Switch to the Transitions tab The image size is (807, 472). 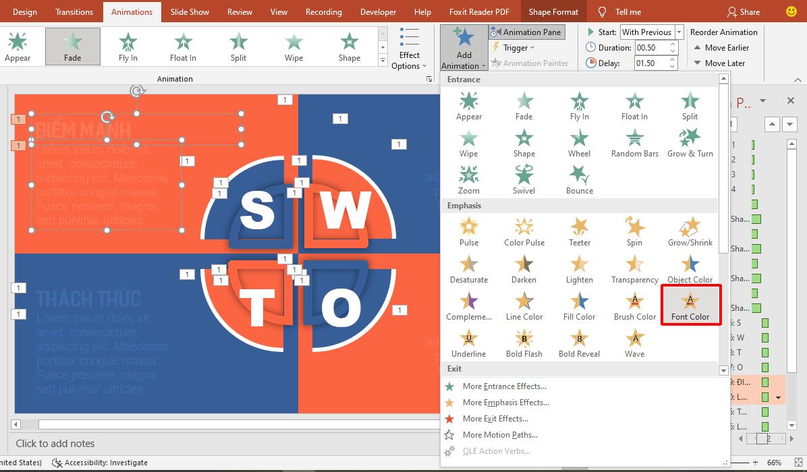click(74, 11)
